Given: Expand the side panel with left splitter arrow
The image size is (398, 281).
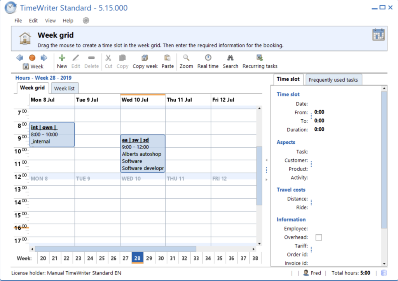Looking at the screenshot, I should pyautogui.click(x=266, y=160).
